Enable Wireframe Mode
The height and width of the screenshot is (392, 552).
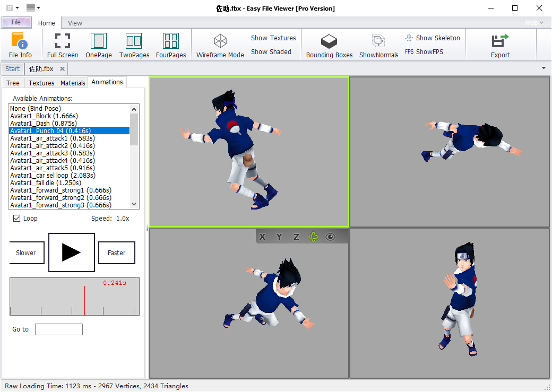[x=220, y=46]
